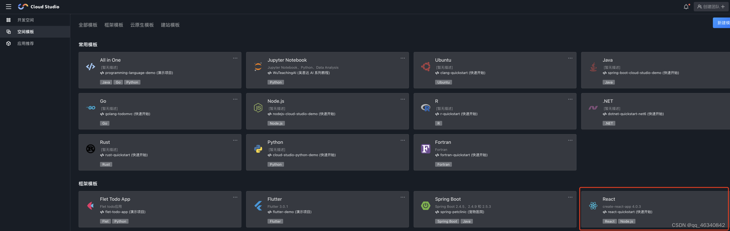Click the 框架模板 section heading
730x231 pixels.
click(88, 184)
